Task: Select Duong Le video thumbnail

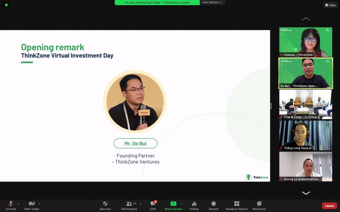Action: click(306, 166)
